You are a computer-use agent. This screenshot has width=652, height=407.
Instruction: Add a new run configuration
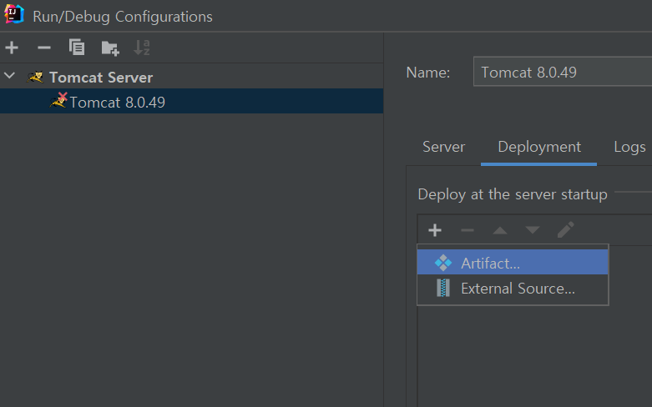(12, 48)
